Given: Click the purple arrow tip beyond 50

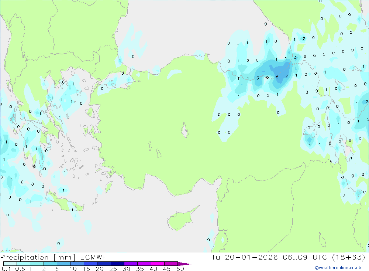Looking at the screenshot, I should [184, 264].
